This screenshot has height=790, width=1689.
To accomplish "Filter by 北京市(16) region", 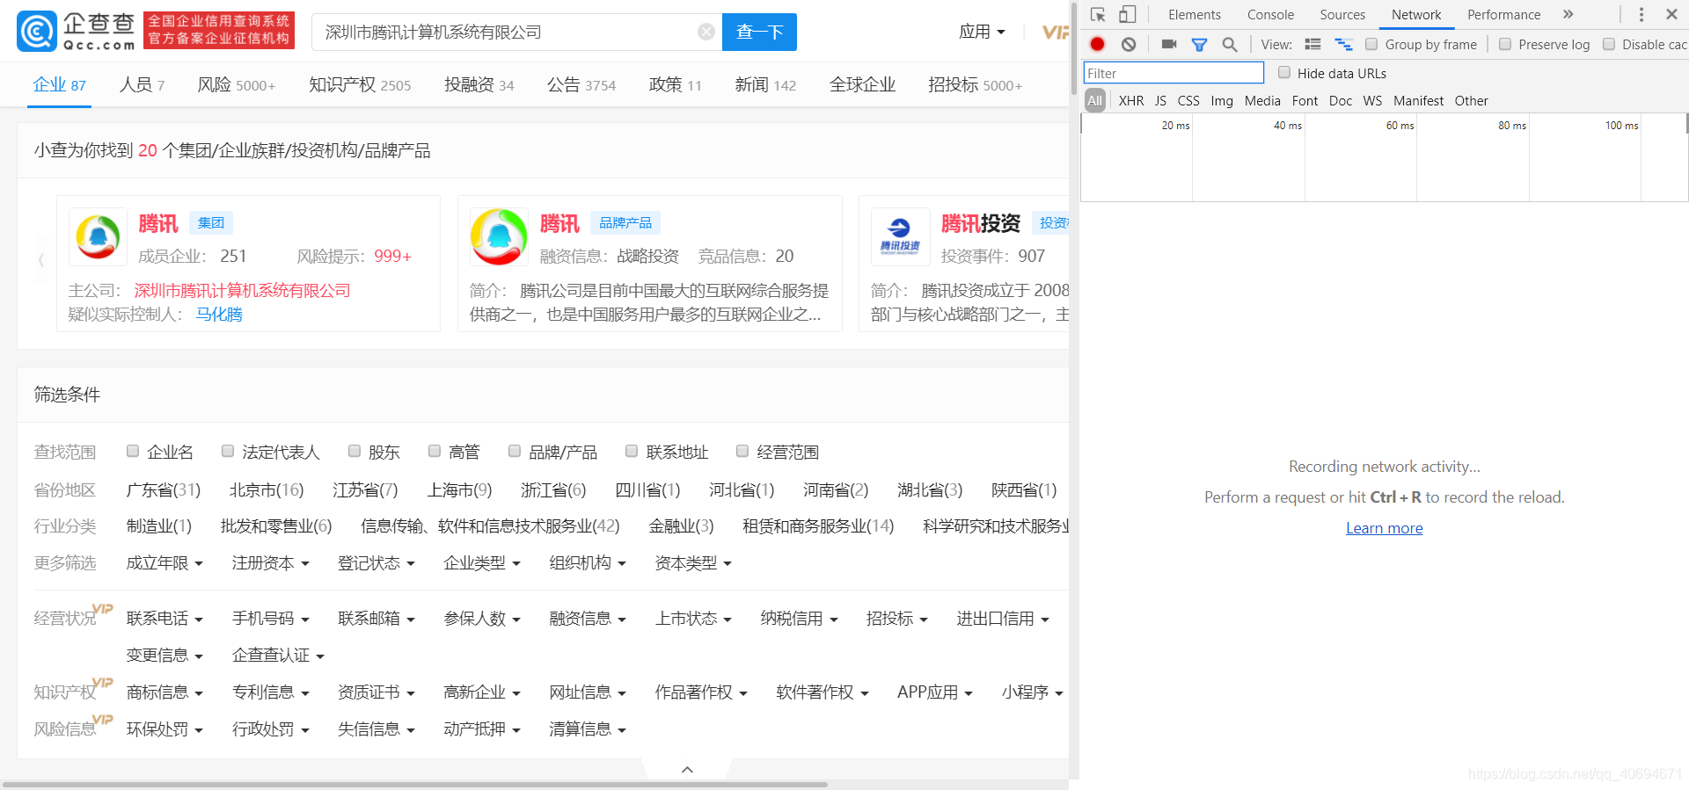I will (266, 489).
